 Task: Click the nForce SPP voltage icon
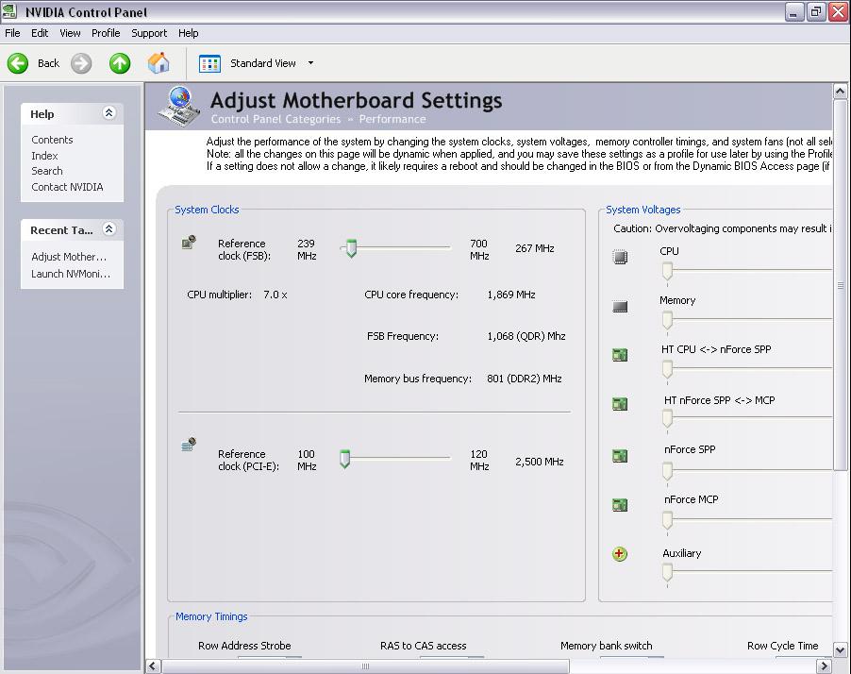tap(620, 456)
